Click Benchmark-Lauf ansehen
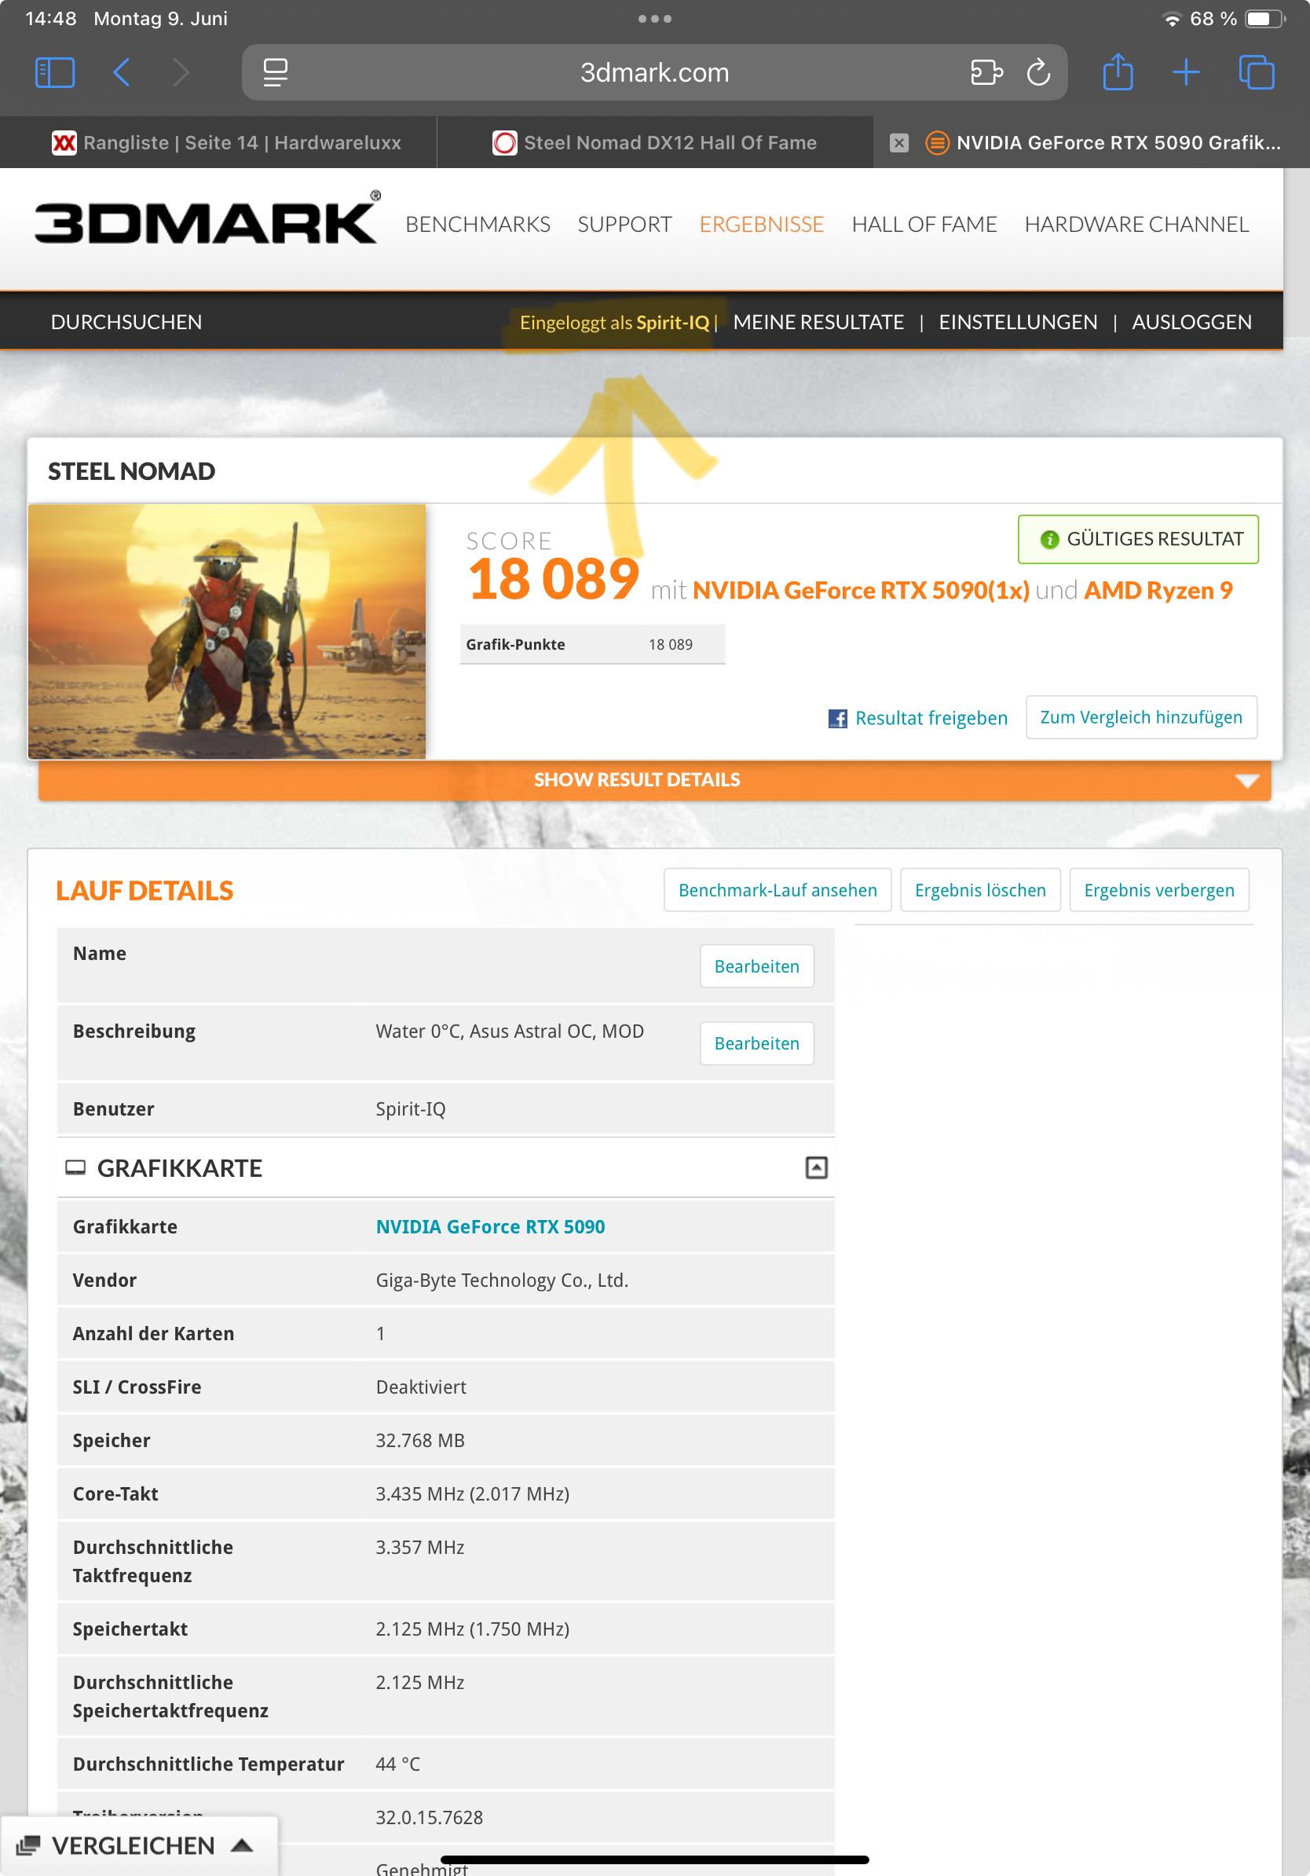This screenshot has height=1876, width=1310. coord(777,889)
